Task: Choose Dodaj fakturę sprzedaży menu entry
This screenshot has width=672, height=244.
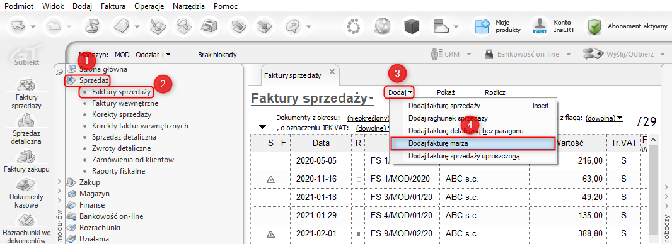Action: 473,106
